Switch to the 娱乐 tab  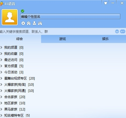click(105, 39)
